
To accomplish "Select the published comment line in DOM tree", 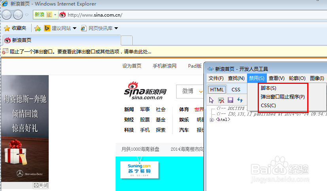I will [272, 114].
